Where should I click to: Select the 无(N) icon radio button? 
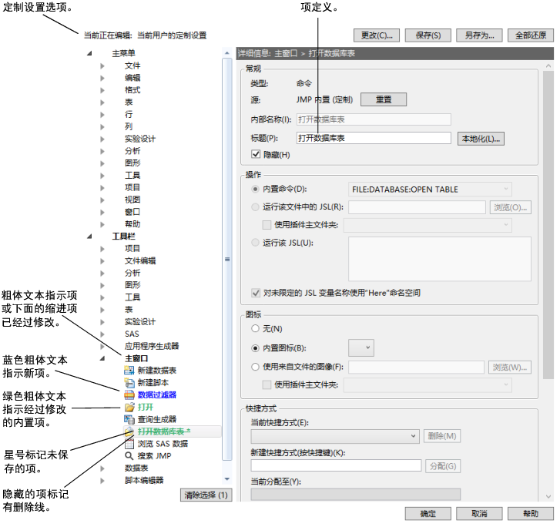pyautogui.click(x=255, y=328)
